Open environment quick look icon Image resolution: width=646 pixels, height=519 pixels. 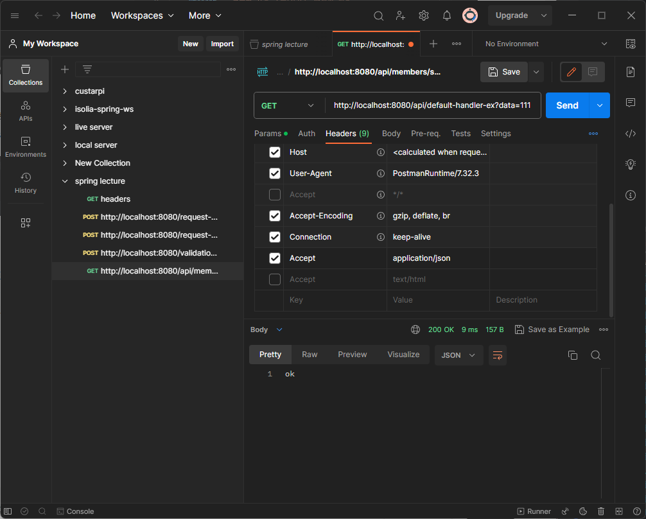631,44
